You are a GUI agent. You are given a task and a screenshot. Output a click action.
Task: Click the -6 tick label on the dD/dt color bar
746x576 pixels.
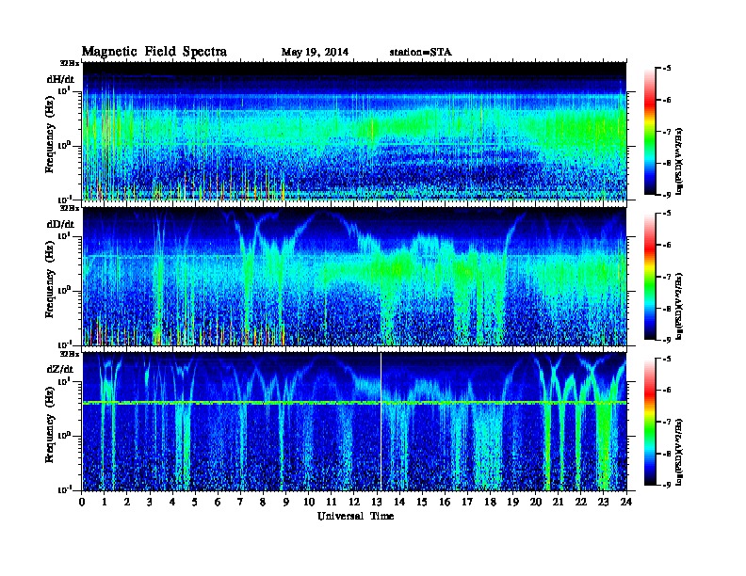[666, 245]
